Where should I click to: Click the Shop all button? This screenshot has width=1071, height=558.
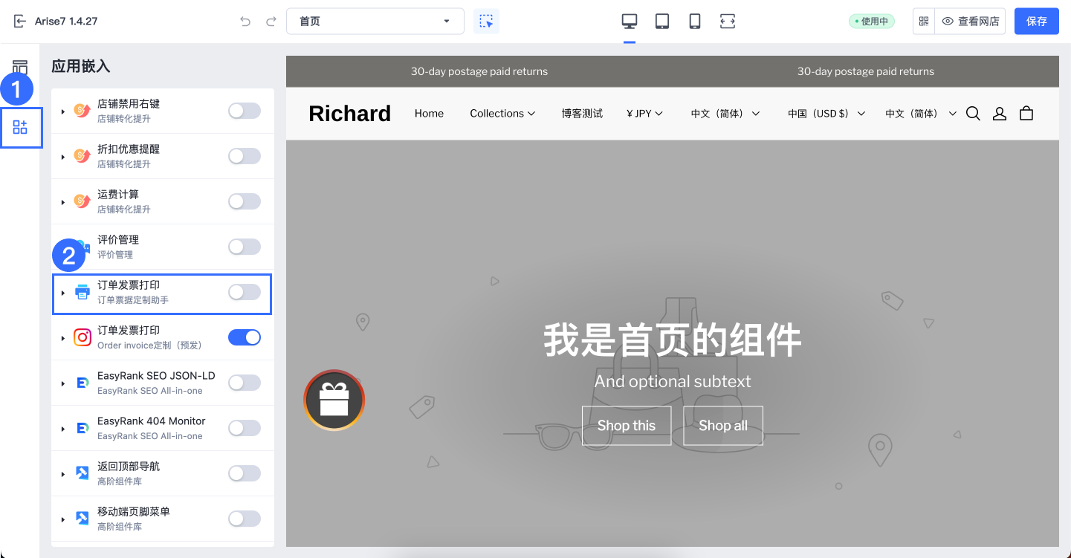(x=723, y=426)
